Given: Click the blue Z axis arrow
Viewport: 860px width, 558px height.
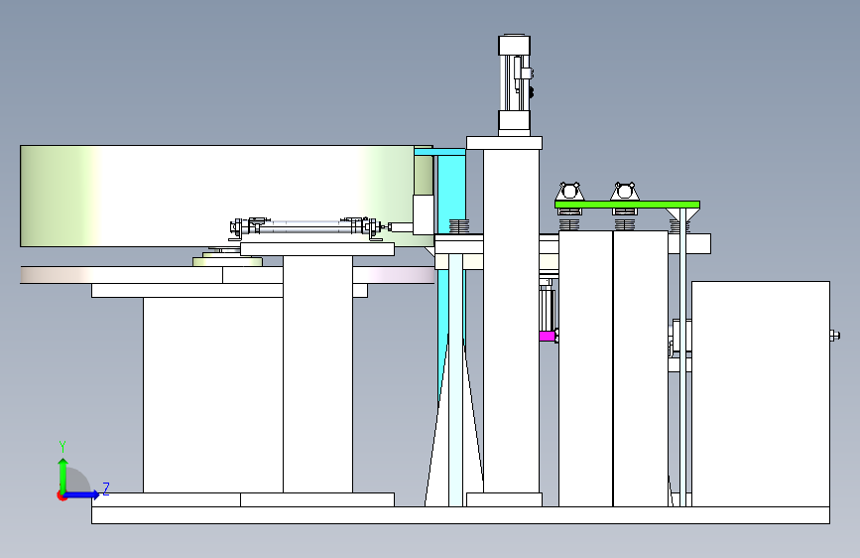Looking at the screenshot, I should (x=82, y=494).
